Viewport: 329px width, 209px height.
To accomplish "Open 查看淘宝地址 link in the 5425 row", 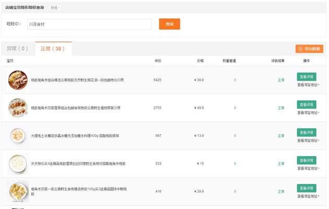I will tap(308, 85).
